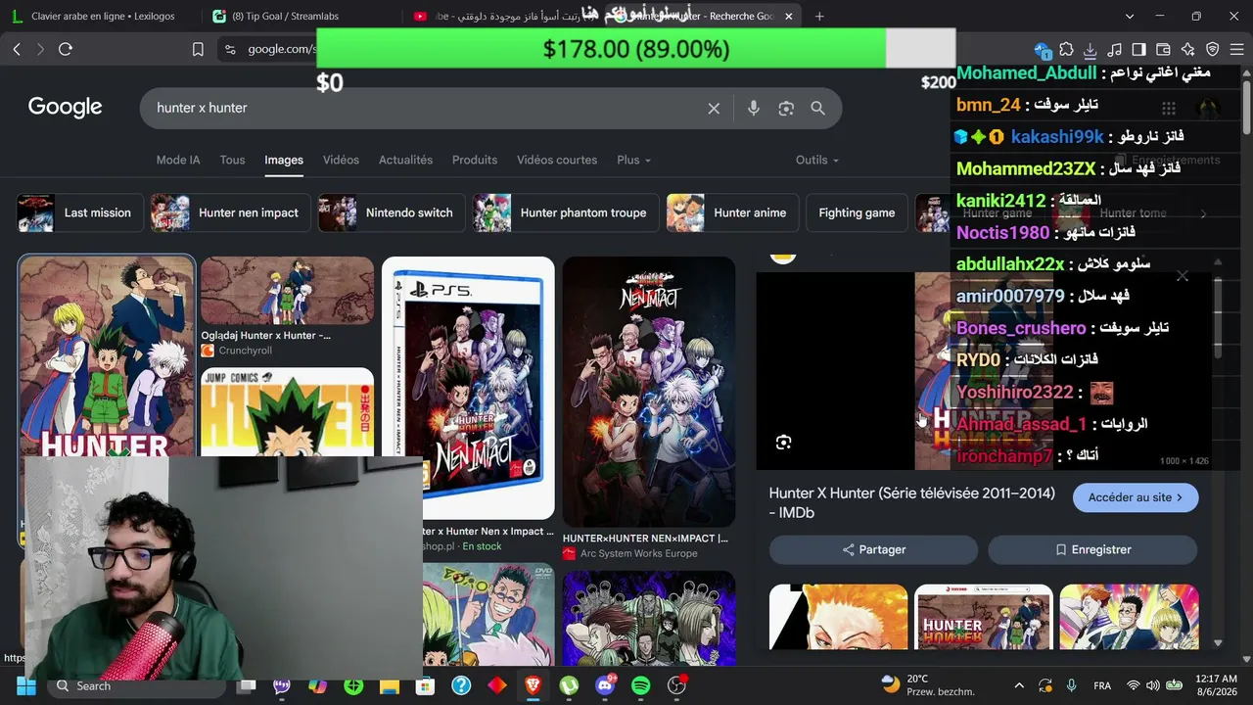The height and width of the screenshot is (705, 1253).
Task: Toggle the browser sidebar panel
Action: (1139, 49)
